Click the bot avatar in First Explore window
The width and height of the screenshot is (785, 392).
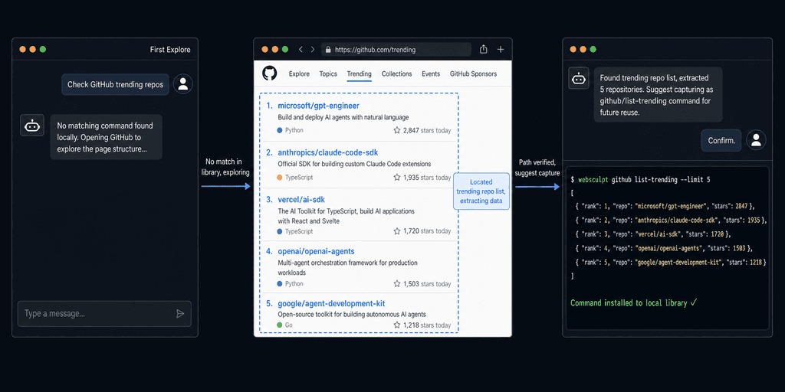32,125
